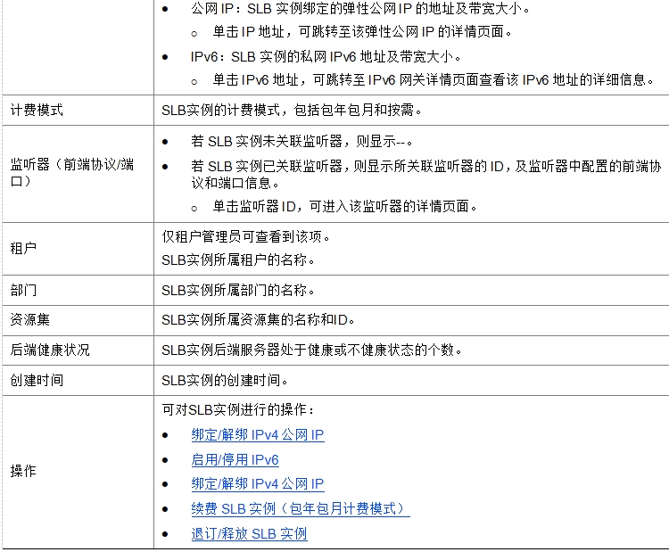
Task: Click the 操作 row label
Action: click(23, 471)
